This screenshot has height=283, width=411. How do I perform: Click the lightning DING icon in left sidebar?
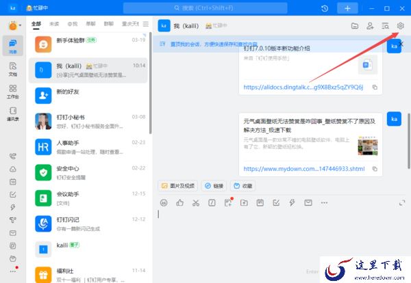(12, 207)
